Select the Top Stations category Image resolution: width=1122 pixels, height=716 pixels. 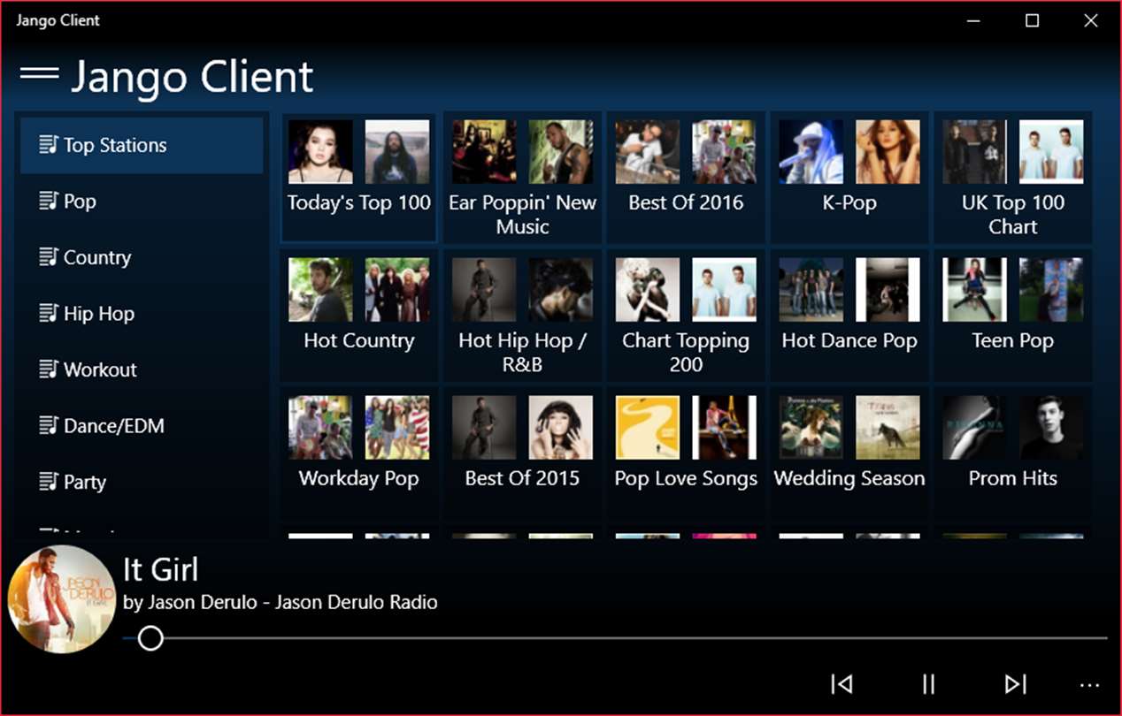pyautogui.click(x=142, y=145)
